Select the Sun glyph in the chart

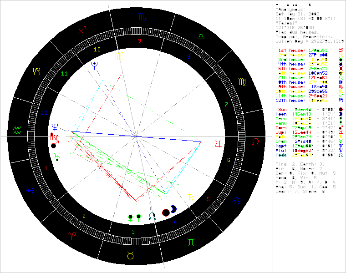point(166,212)
